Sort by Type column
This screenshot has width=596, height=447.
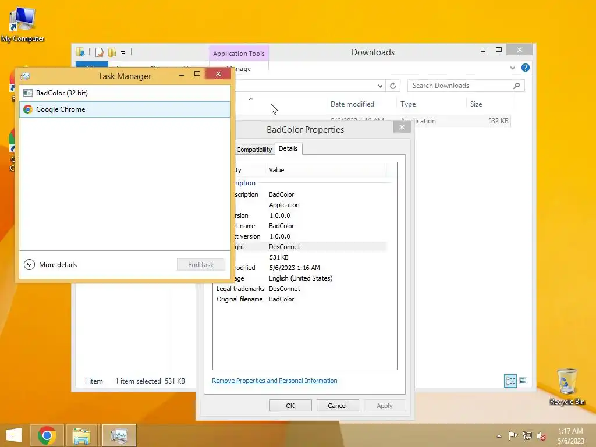[x=431, y=104]
